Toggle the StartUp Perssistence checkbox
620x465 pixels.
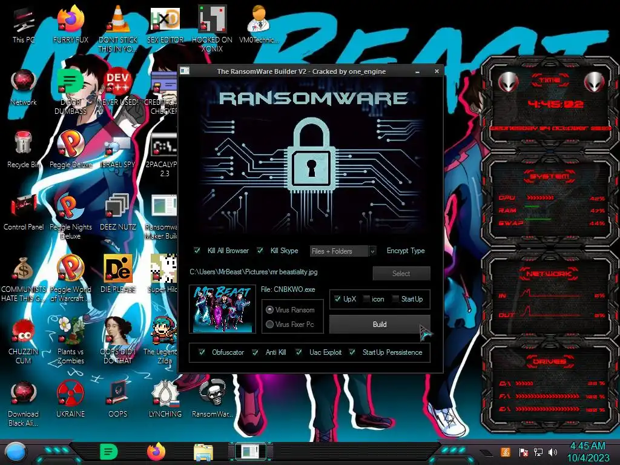(352, 352)
